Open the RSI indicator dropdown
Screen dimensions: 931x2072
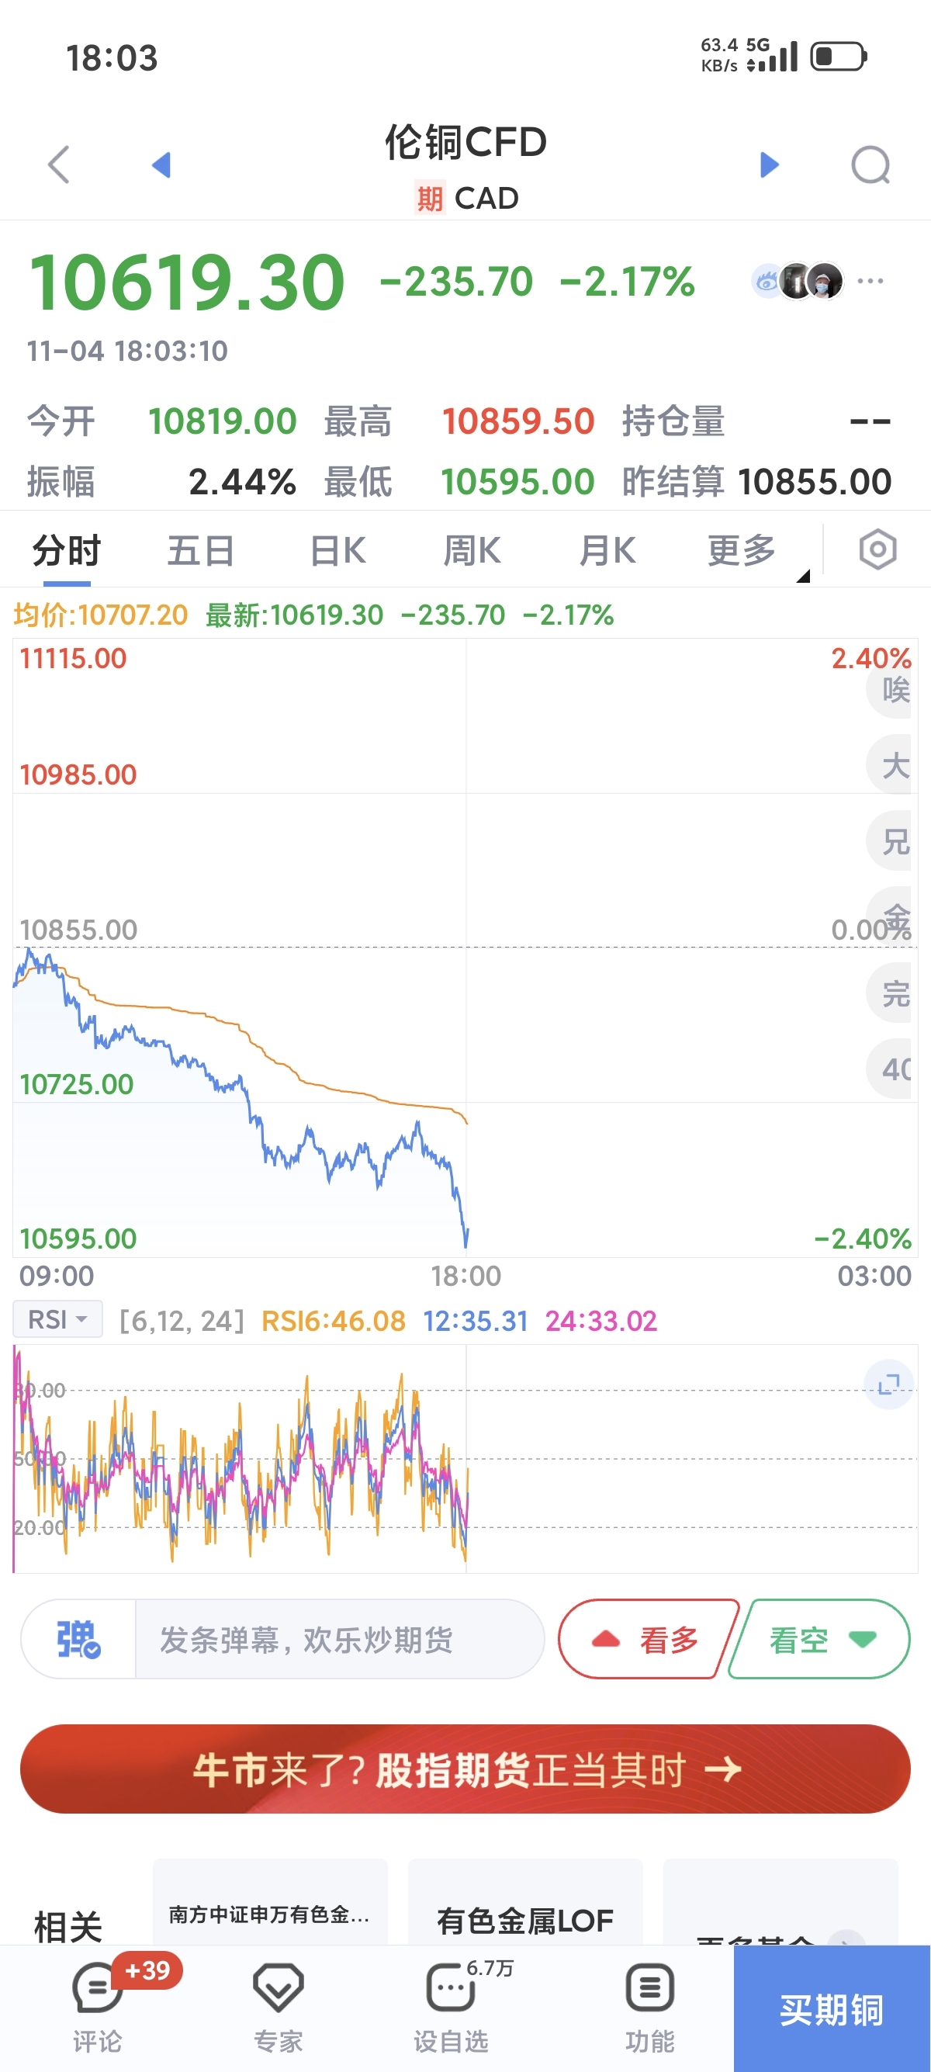coord(58,1320)
